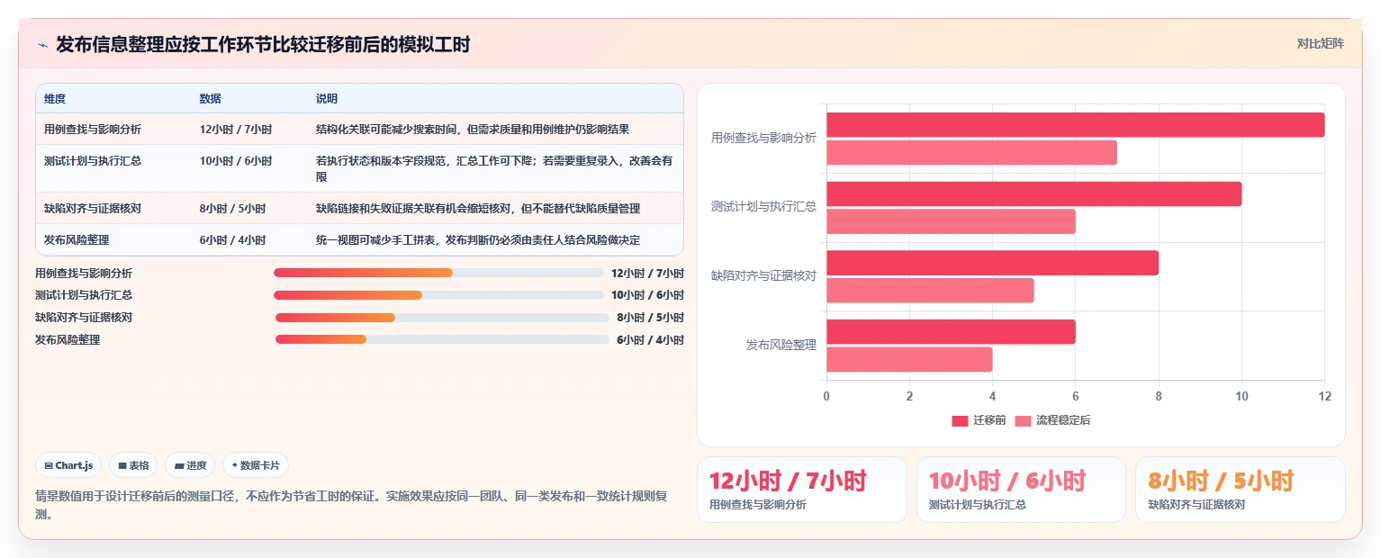
Task: Click the 发布风险整理 progress bar
Action: 442,339
